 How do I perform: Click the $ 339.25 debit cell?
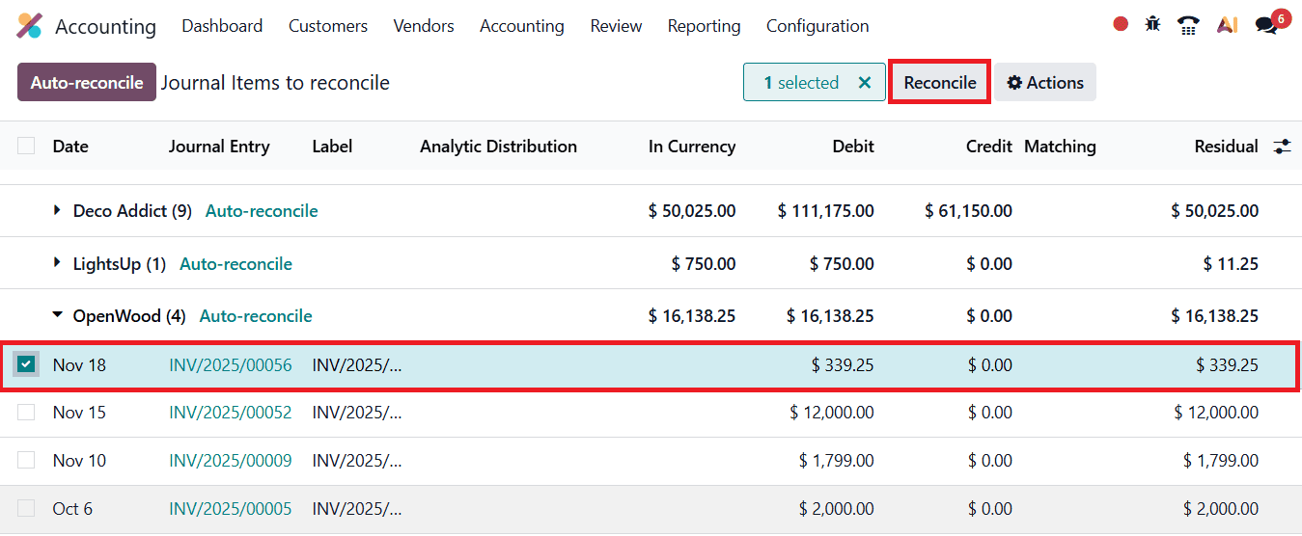pos(843,364)
